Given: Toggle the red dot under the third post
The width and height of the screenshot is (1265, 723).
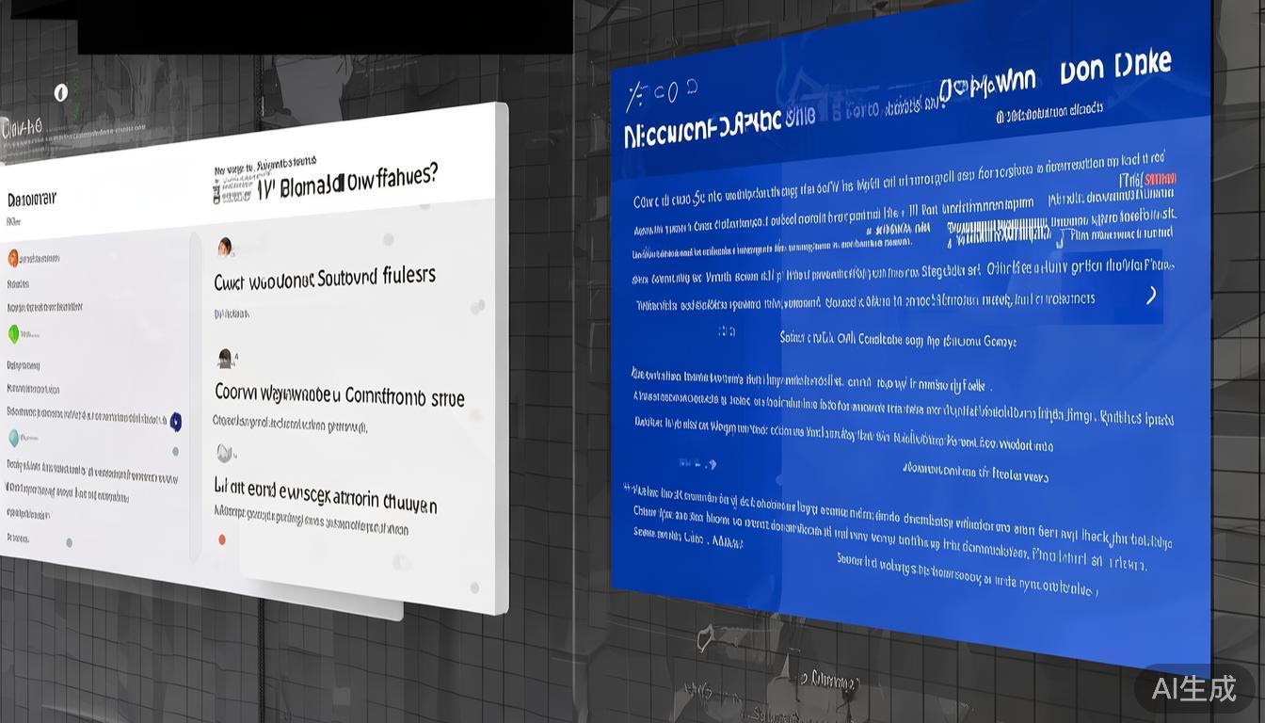Looking at the screenshot, I should point(222,539).
